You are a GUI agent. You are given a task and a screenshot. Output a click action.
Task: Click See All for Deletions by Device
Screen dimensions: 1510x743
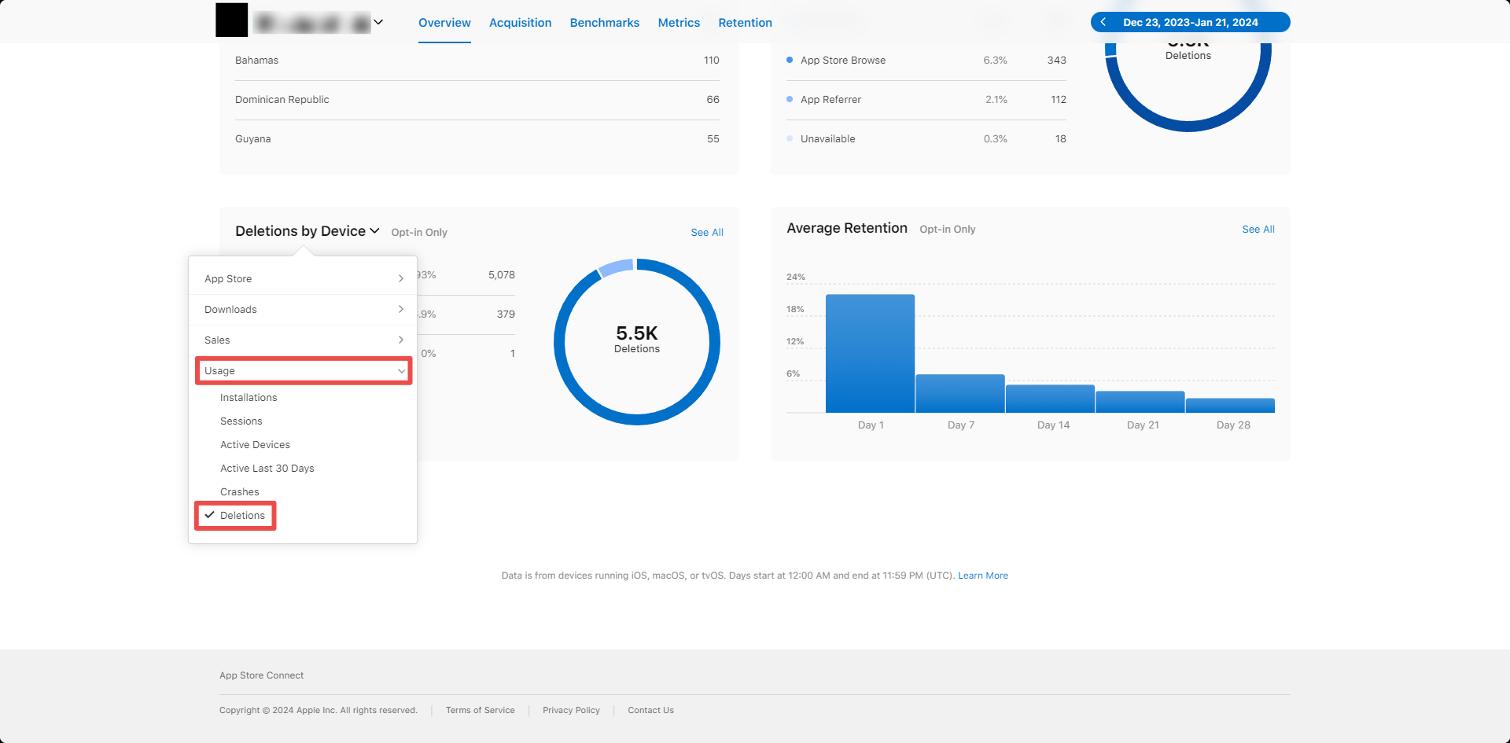[707, 233]
